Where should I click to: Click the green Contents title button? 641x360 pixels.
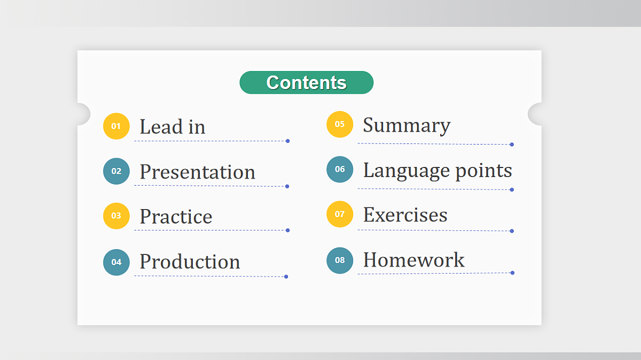307,83
